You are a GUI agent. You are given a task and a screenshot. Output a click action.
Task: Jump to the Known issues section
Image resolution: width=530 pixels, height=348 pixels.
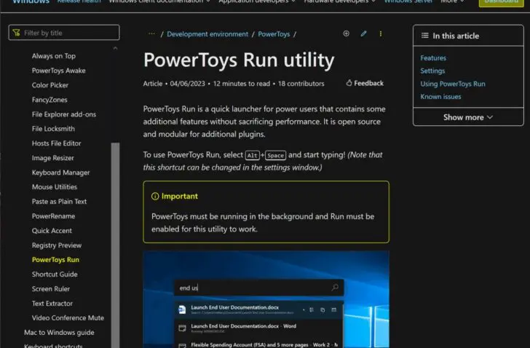point(440,97)
